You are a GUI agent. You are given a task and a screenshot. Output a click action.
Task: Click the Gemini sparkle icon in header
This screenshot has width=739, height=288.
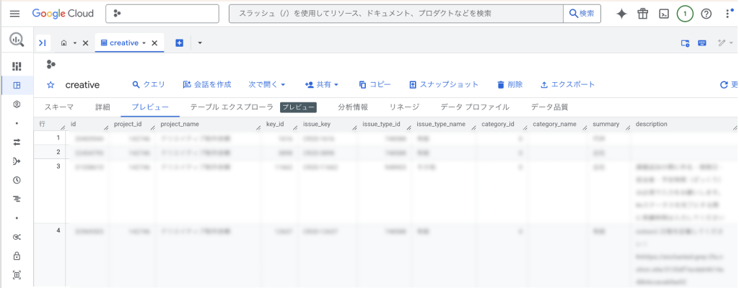pos(621,14)
